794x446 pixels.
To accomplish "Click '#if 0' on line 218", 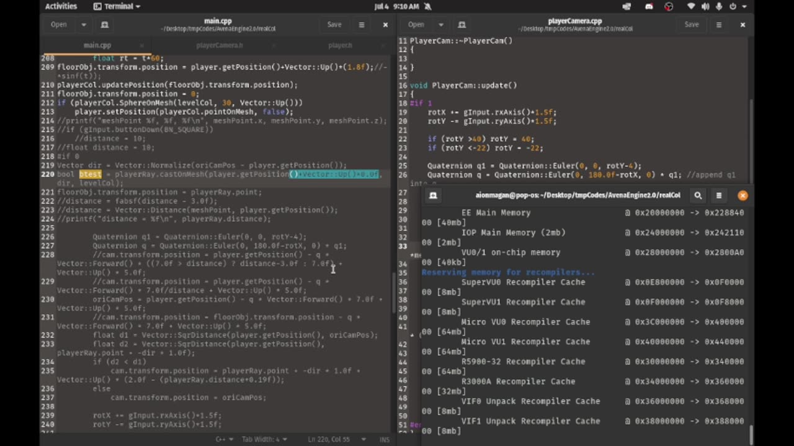I will click(x=68, y=156).
